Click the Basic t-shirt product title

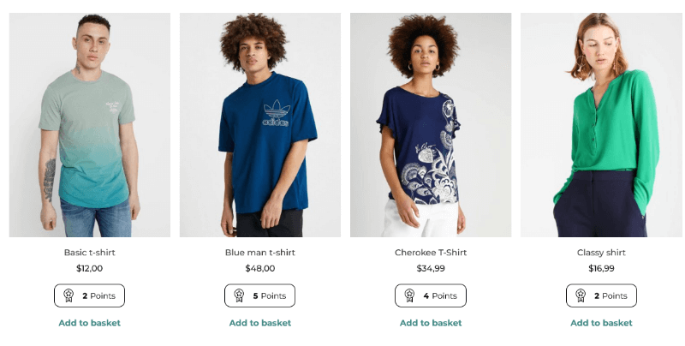click(x=90, y=253)
